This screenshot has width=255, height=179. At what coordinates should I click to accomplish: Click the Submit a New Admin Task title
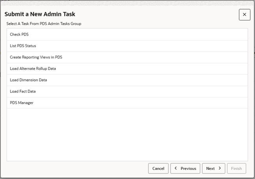point(40,14)
